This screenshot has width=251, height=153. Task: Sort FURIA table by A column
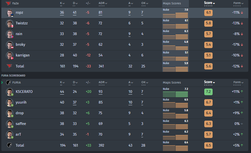130,83
